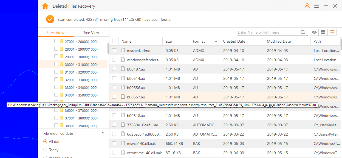Viewport: 342px width, 158px height.
Task: Click the 660.14 KB size cell
Action: [174, 144]
